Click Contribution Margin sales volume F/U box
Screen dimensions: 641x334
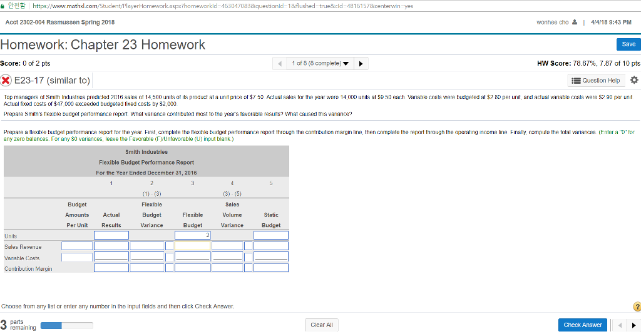point(249,268)
